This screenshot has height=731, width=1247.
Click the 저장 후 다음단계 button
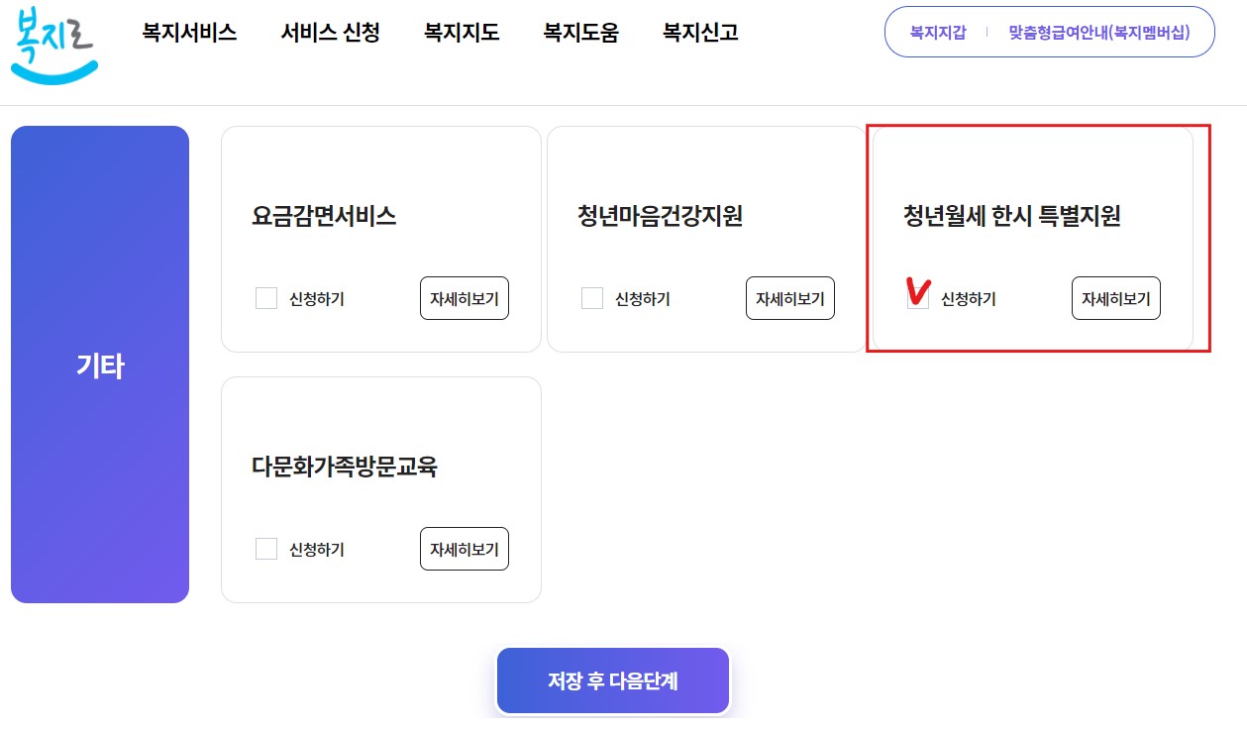pyautogui.click(x=612, y=680)
